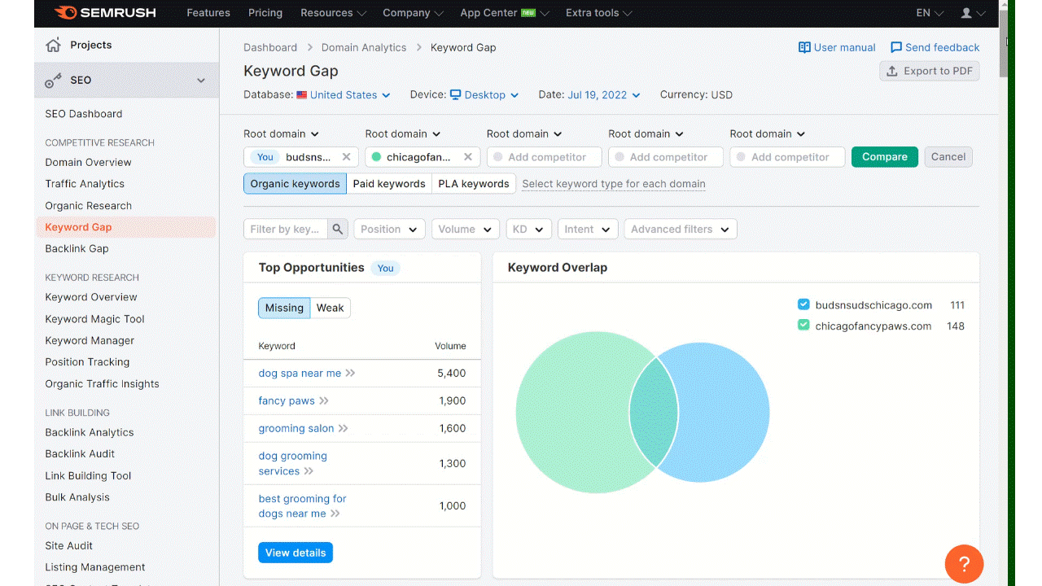
Task: Open the Position filter dropdown
Action: click(x=389, y=229)
